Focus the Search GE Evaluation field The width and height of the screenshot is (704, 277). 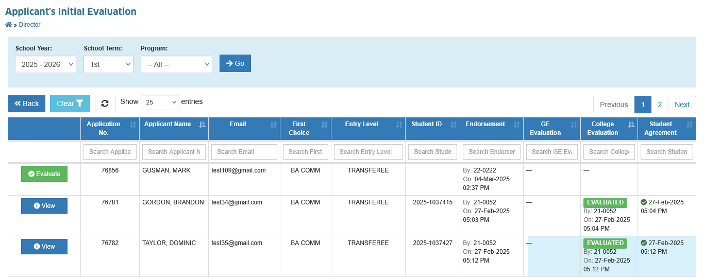pos(552,152)
